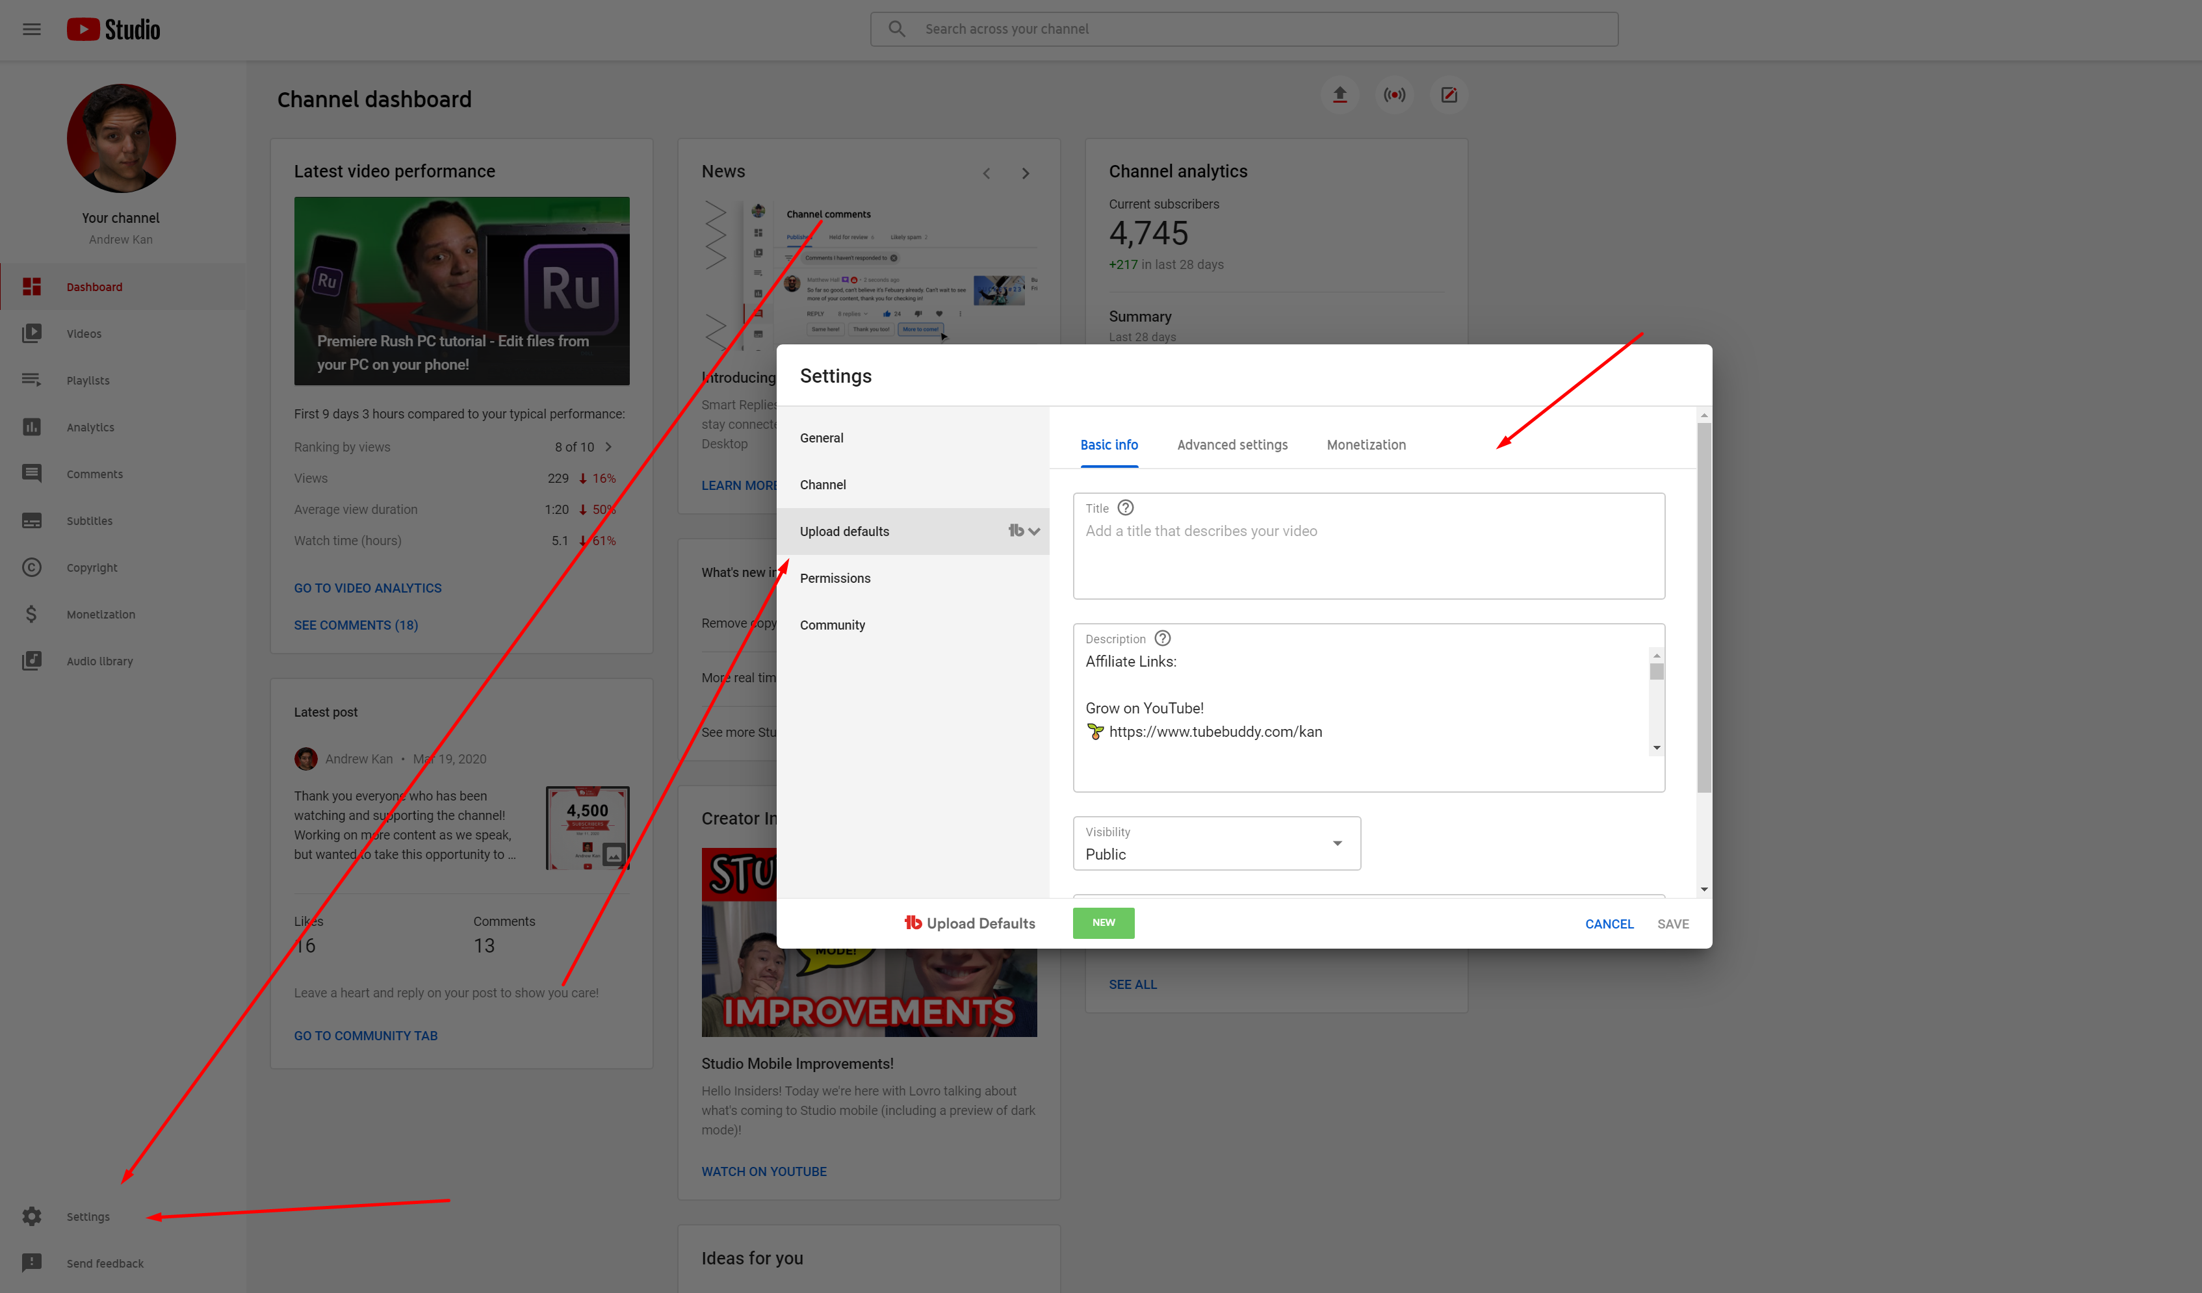2202x1293 pixels.
Task: Click the TubeBuddy icon beside Upload defaults
Action: tap(1015, 530)
